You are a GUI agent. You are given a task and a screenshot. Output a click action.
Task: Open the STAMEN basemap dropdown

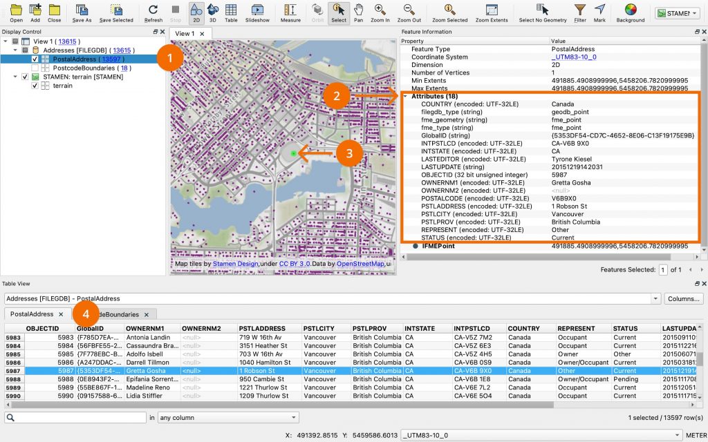693,12
